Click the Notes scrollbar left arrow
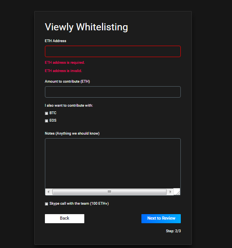This screenshot has height=248, width=232. 48,192
